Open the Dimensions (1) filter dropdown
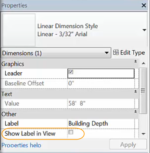The image size is (150, 153). (56, 53)
